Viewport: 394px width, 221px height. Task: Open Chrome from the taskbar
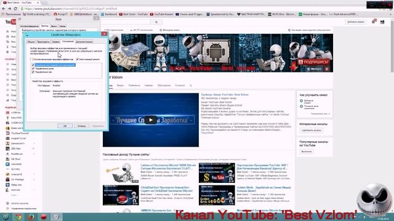[x=18, y=217]
